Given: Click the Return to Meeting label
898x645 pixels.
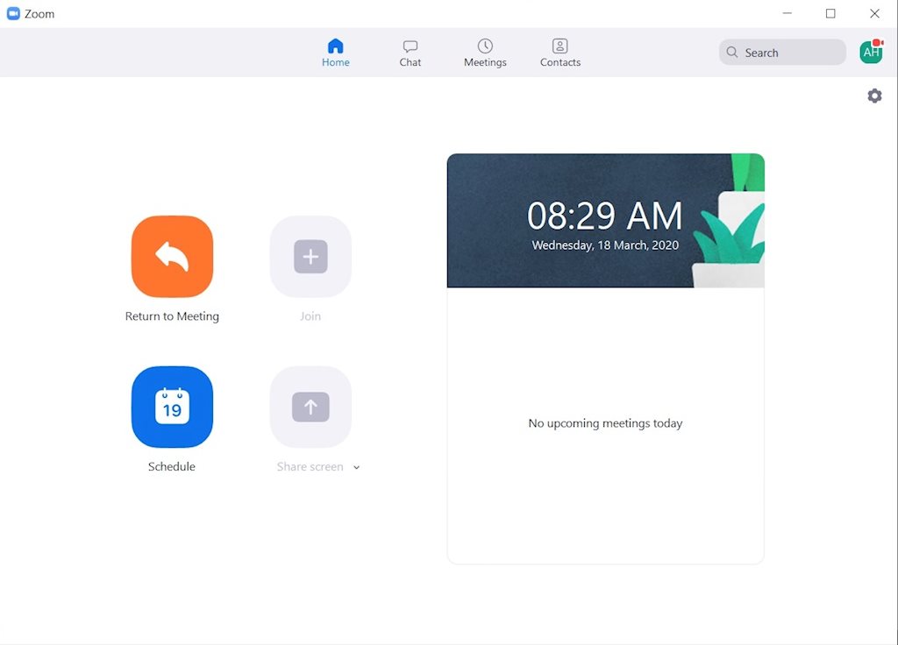Looking at the screenshot, I should (172, 316).
